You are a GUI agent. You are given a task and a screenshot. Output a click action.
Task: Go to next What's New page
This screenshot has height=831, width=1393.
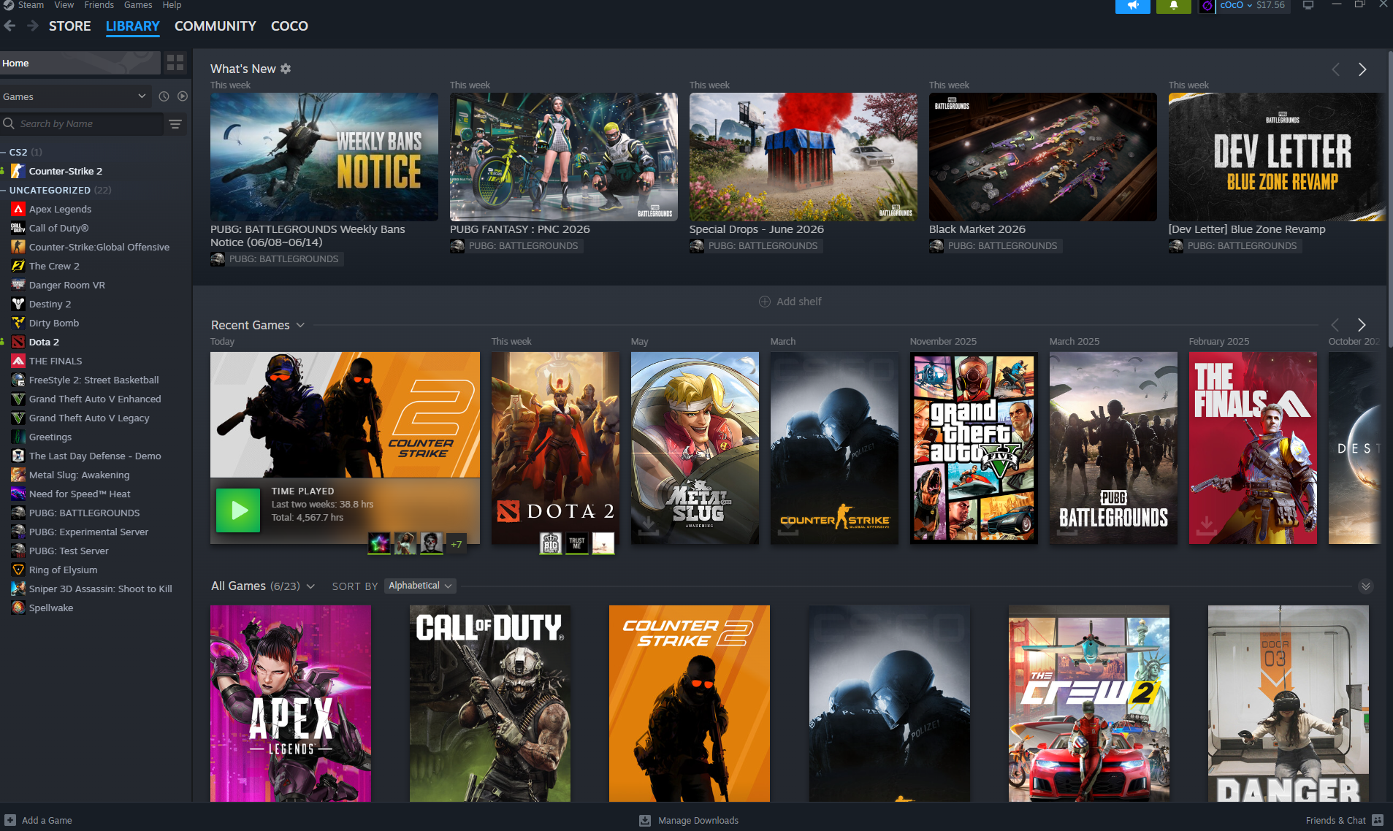point(1362,69)
